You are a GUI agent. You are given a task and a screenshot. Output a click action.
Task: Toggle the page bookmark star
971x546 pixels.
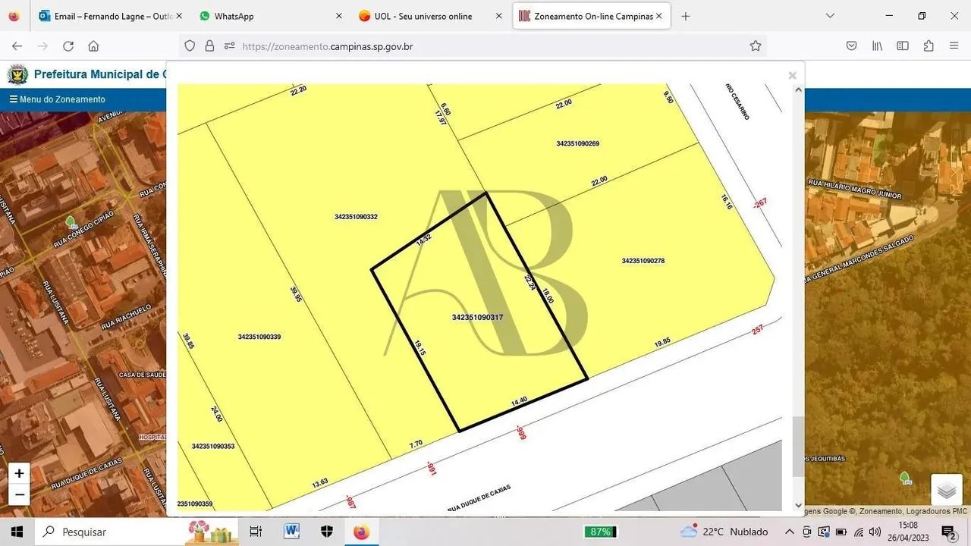[x=756, y=45]
